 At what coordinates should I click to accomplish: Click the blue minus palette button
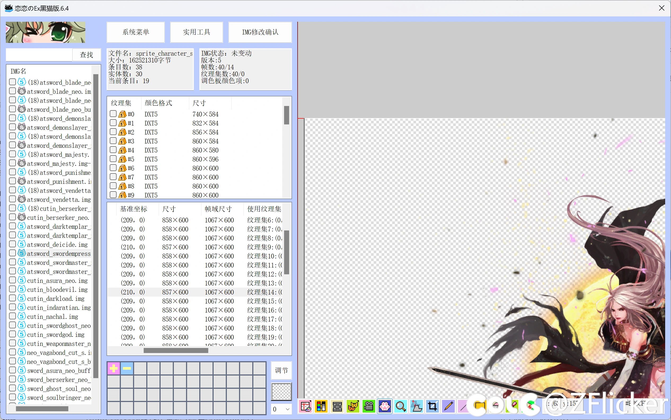tap(127, 368)
